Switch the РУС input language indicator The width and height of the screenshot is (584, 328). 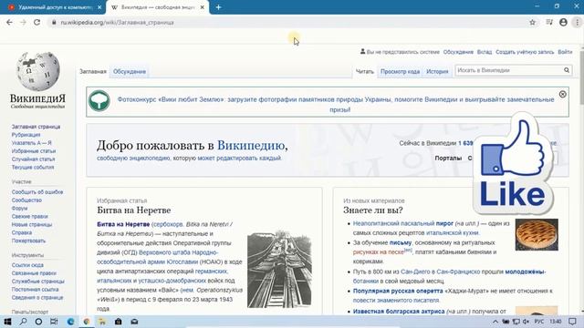pos(539,322)
